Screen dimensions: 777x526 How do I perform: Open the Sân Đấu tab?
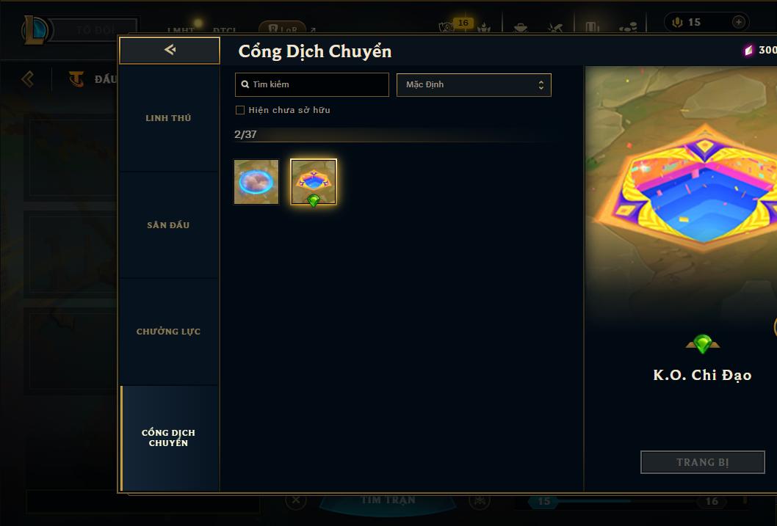[168, 225]
